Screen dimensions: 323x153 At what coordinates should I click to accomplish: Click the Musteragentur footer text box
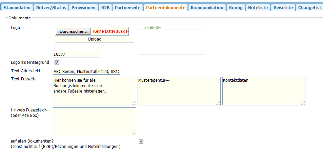tap(179, 91)
